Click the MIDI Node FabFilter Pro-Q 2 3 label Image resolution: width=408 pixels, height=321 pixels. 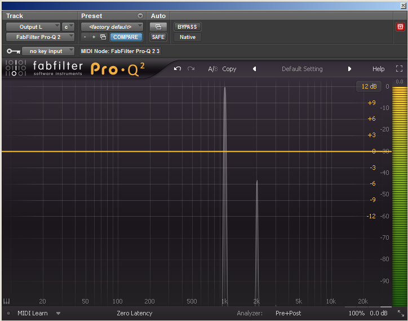coord(120,51)
